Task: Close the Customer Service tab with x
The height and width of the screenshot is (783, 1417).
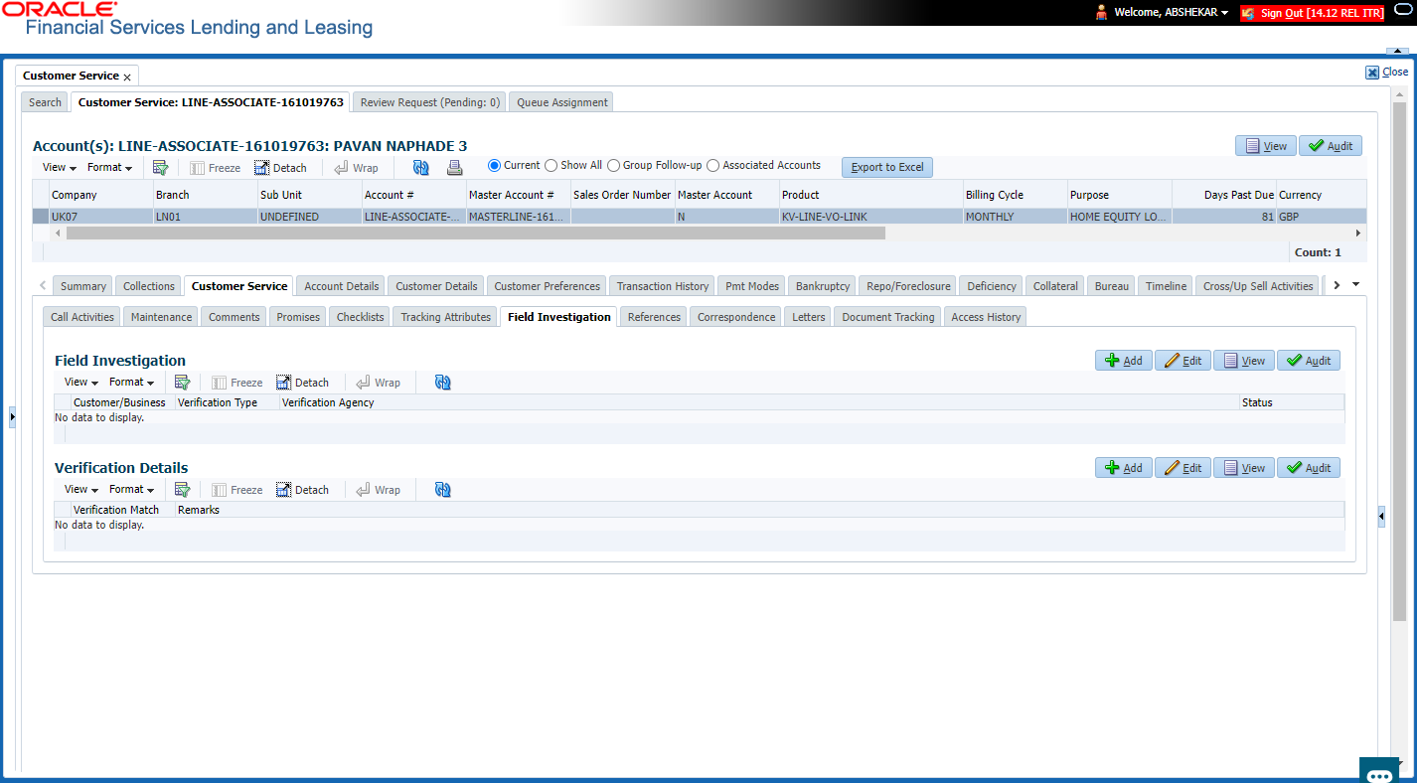Action: [127, 77]
